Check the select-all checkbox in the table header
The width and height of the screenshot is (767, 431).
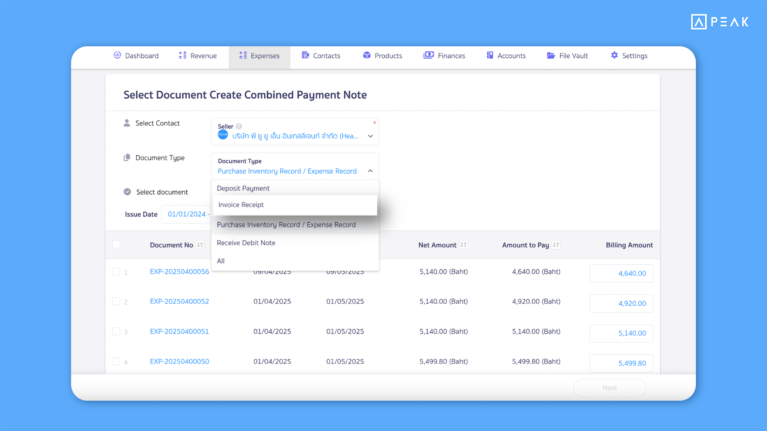tap(116, 244)
